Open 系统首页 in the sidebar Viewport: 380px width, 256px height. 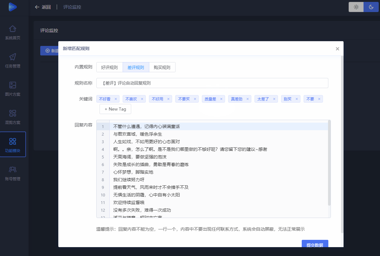click(x=13, y=33)
